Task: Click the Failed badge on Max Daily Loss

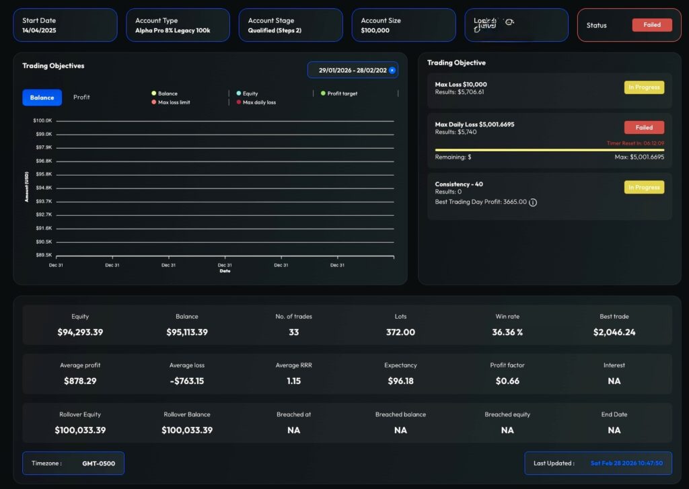Action: pyautogui.click(x=644, y=127)
